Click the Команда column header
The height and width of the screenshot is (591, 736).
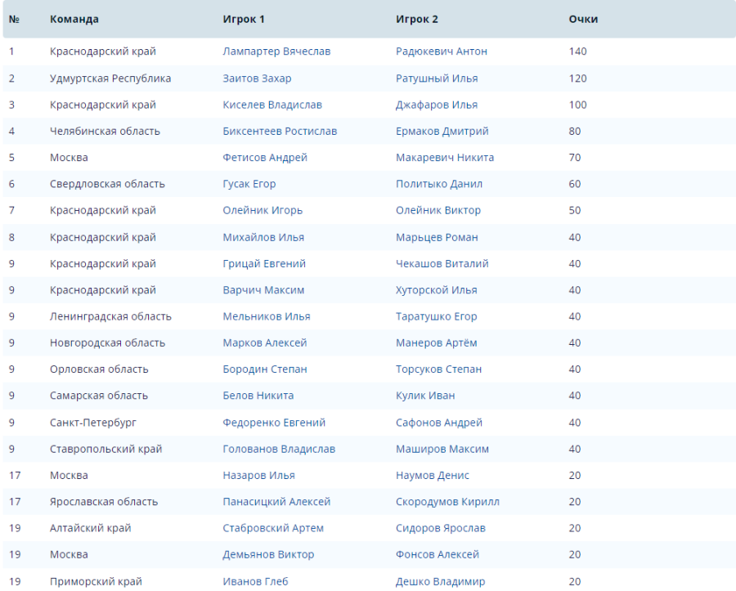tap(74, 19)
